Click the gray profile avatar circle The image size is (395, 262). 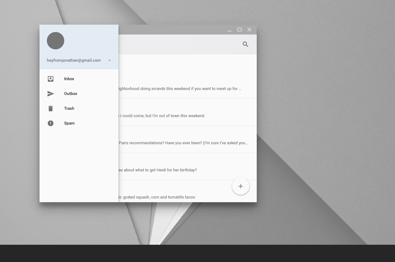[x=56, y=41]
